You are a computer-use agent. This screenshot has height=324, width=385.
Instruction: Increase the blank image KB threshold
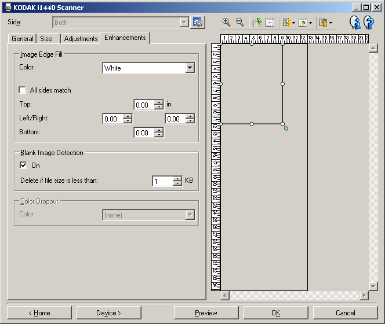tap(177, 179)
